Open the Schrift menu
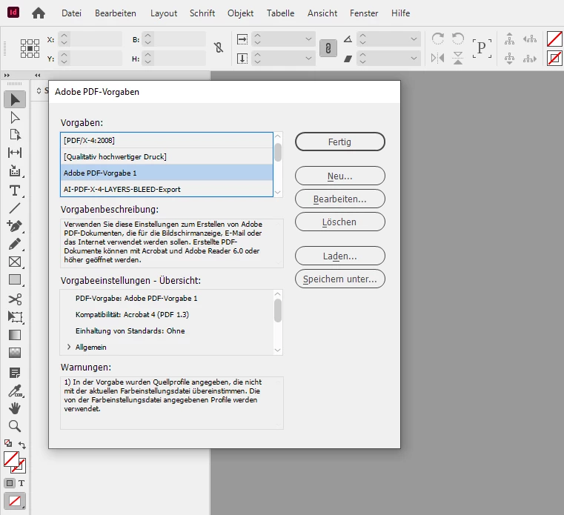 click(x=202, y=13)
